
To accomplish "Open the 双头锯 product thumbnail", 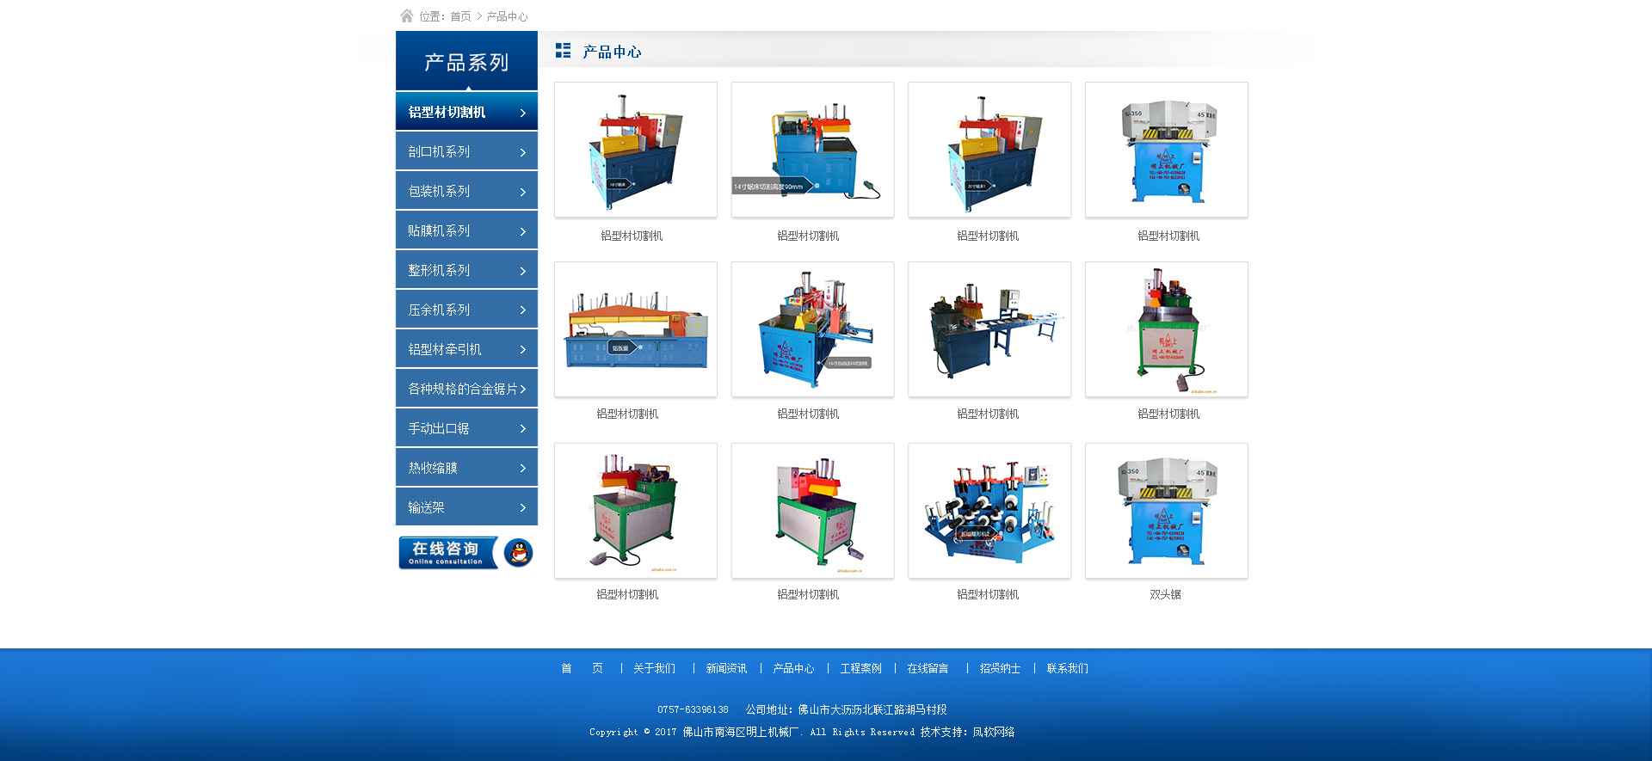I will tap(1166, 511).
